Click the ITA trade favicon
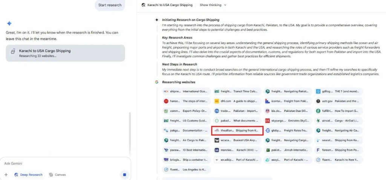The width and height of the screenshot is (386, 180). click(217, 111)
